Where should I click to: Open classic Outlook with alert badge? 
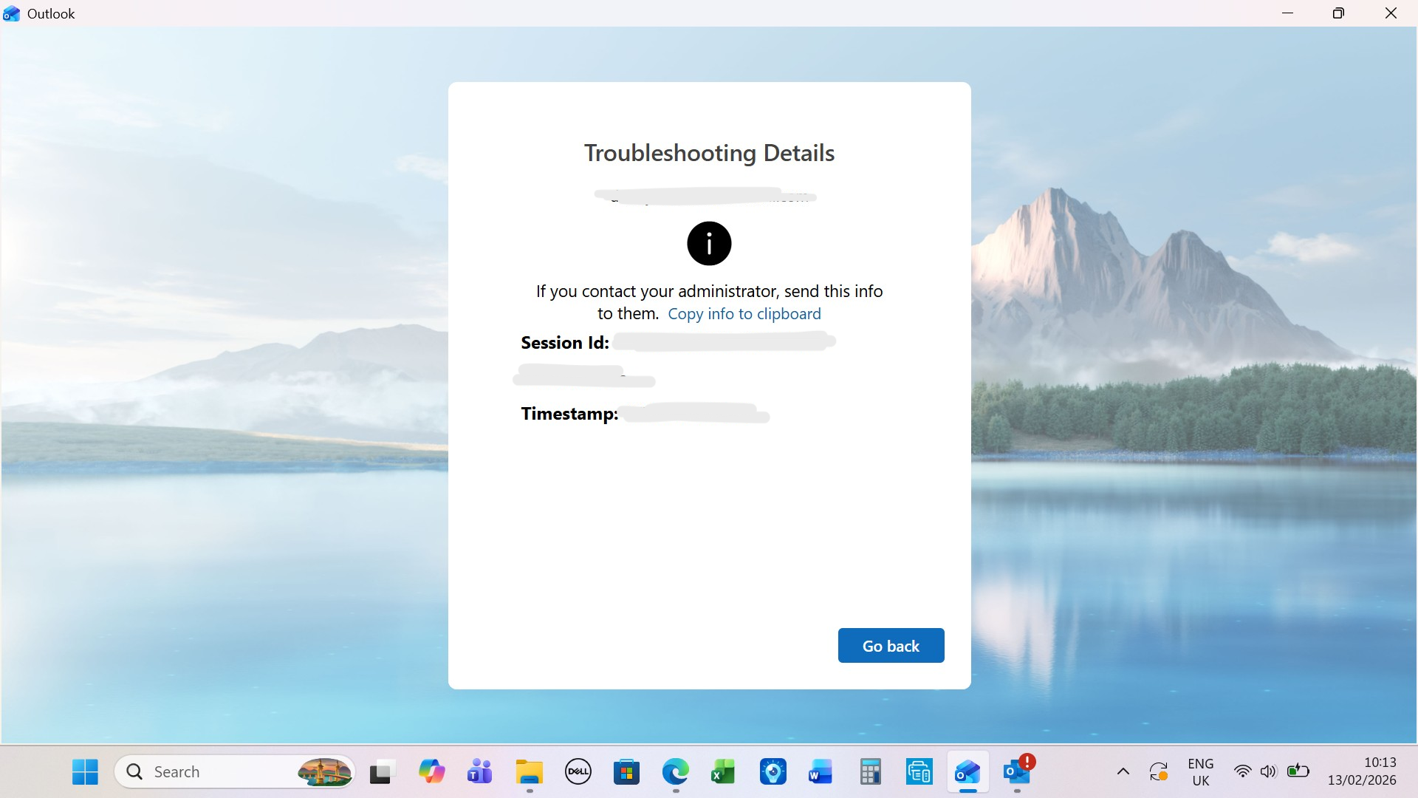[x=1017, y=772]
